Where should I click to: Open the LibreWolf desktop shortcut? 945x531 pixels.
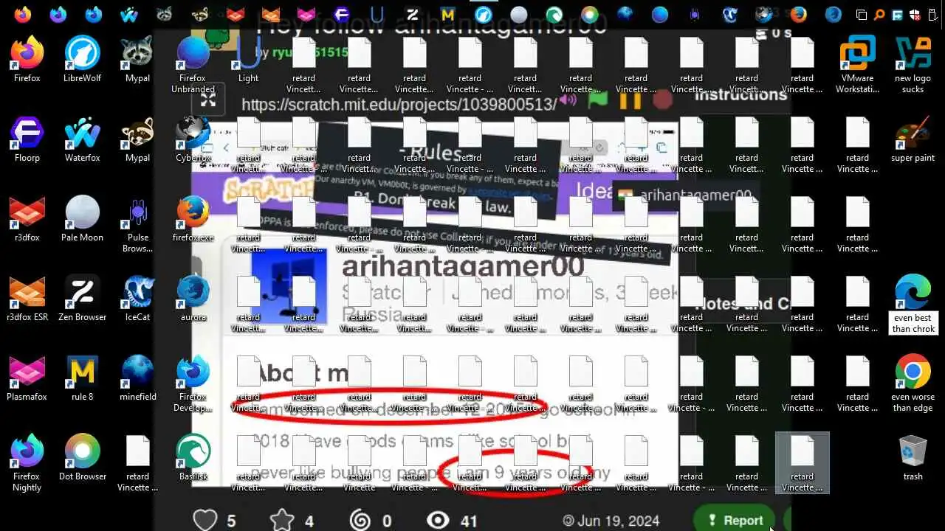pos(82,59)
